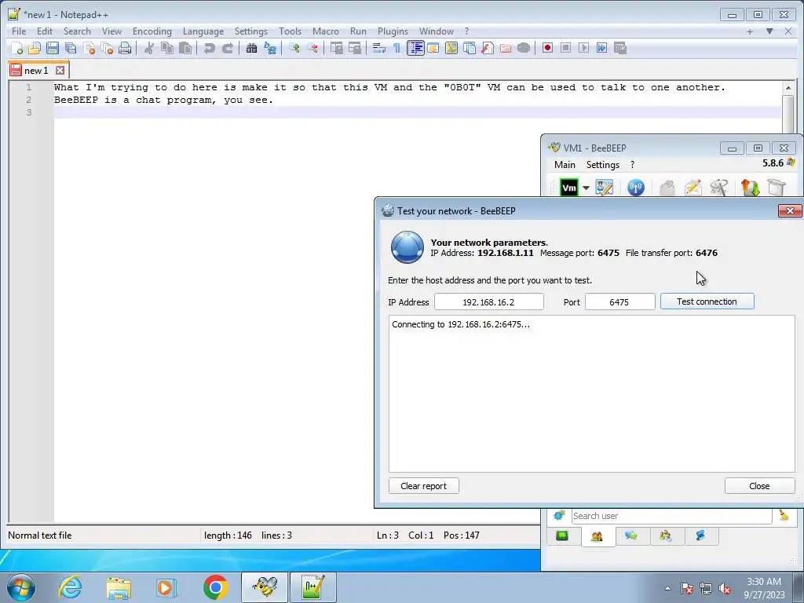The image size is (804, 603).
Task: Click the Save All icon in Notepad++
Action: pos(71,48)
